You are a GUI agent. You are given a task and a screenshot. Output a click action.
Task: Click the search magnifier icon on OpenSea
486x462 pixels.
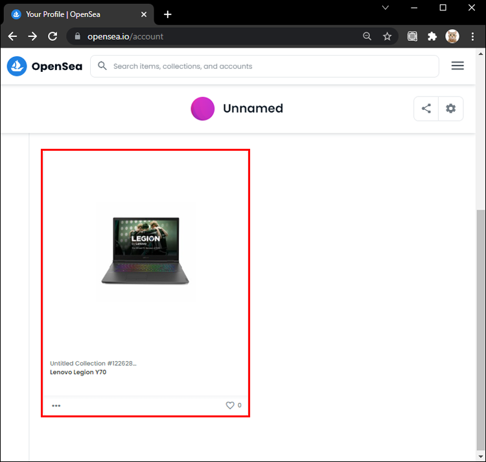point(102,66)
